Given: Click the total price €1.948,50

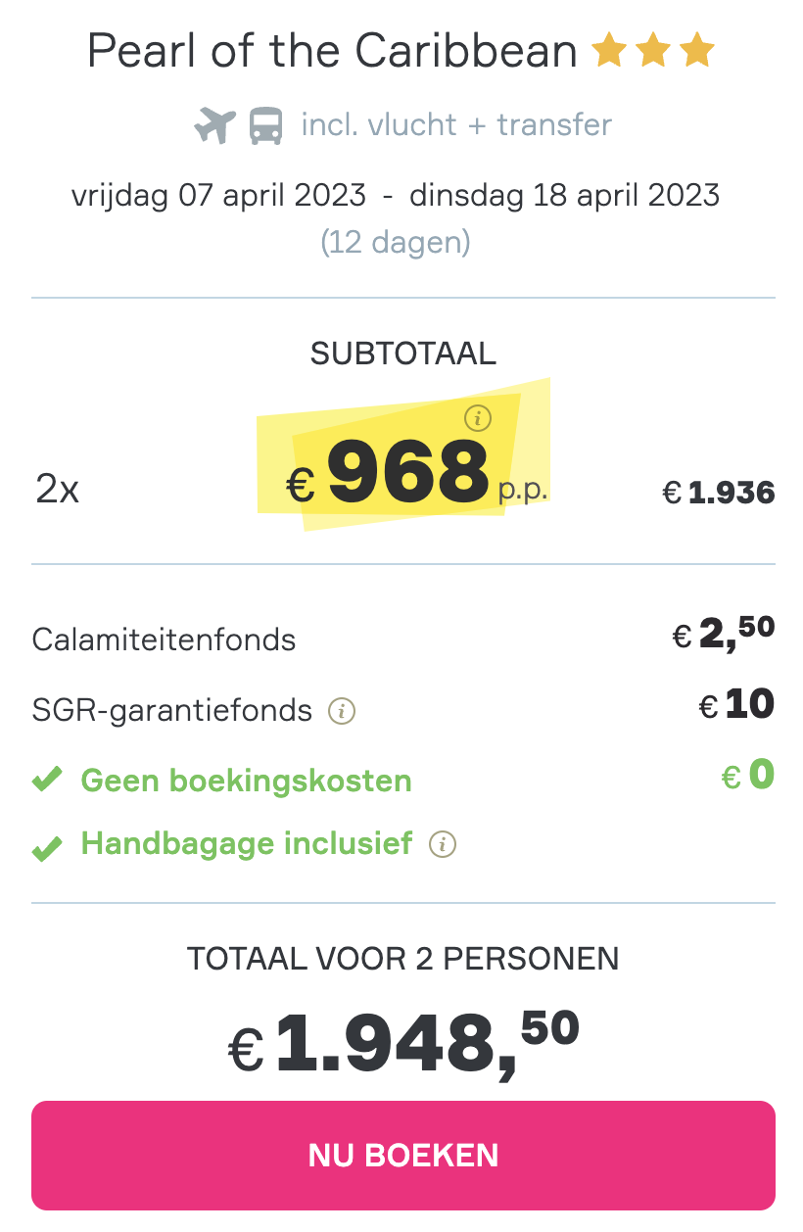Looking at the screenshot, I should (403, 1043).
